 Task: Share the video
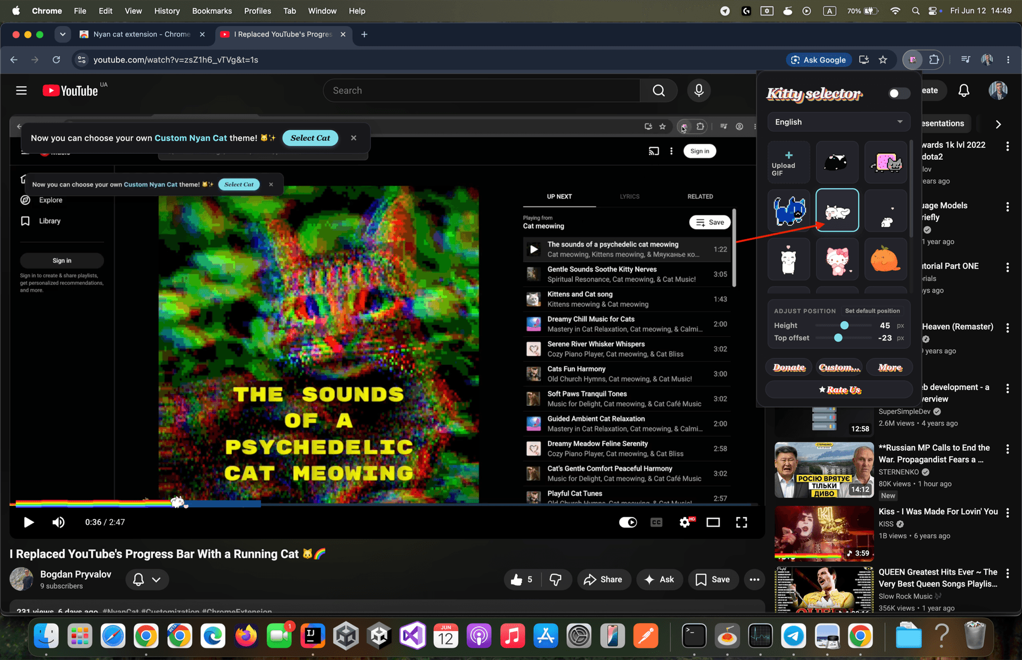pos(603,580)
